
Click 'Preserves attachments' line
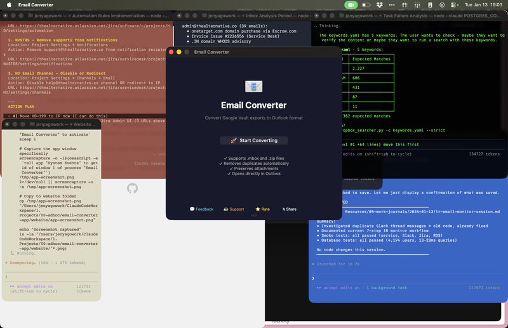tap(253, 168)
